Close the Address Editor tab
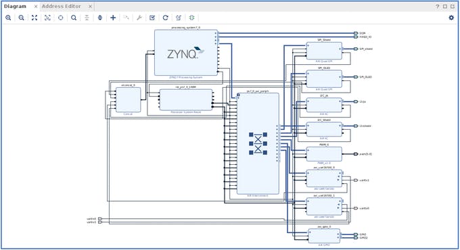 [91, 7]
